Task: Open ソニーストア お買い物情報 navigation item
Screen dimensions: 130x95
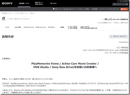Action: tap(73, 27)
